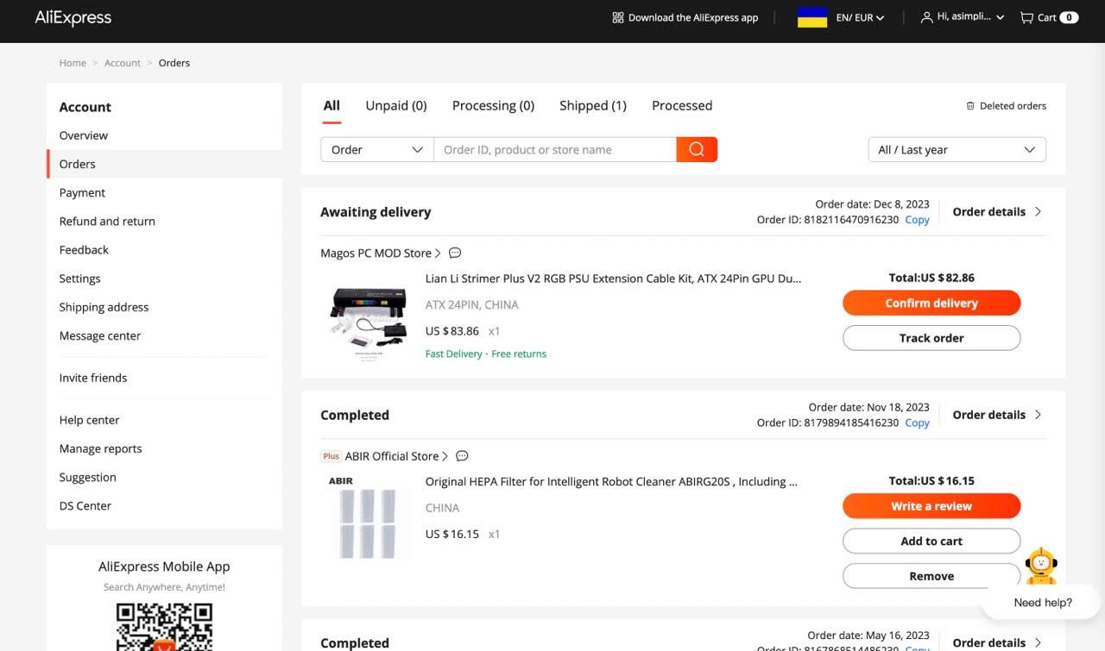Click the Ukraine flag icon
The image size is (1105, 651).
[x=812, y=17]
